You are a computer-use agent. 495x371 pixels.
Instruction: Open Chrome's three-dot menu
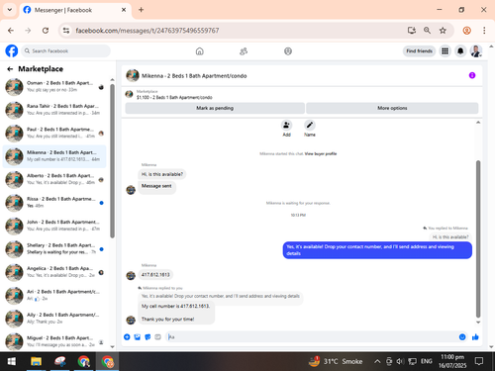484,31
